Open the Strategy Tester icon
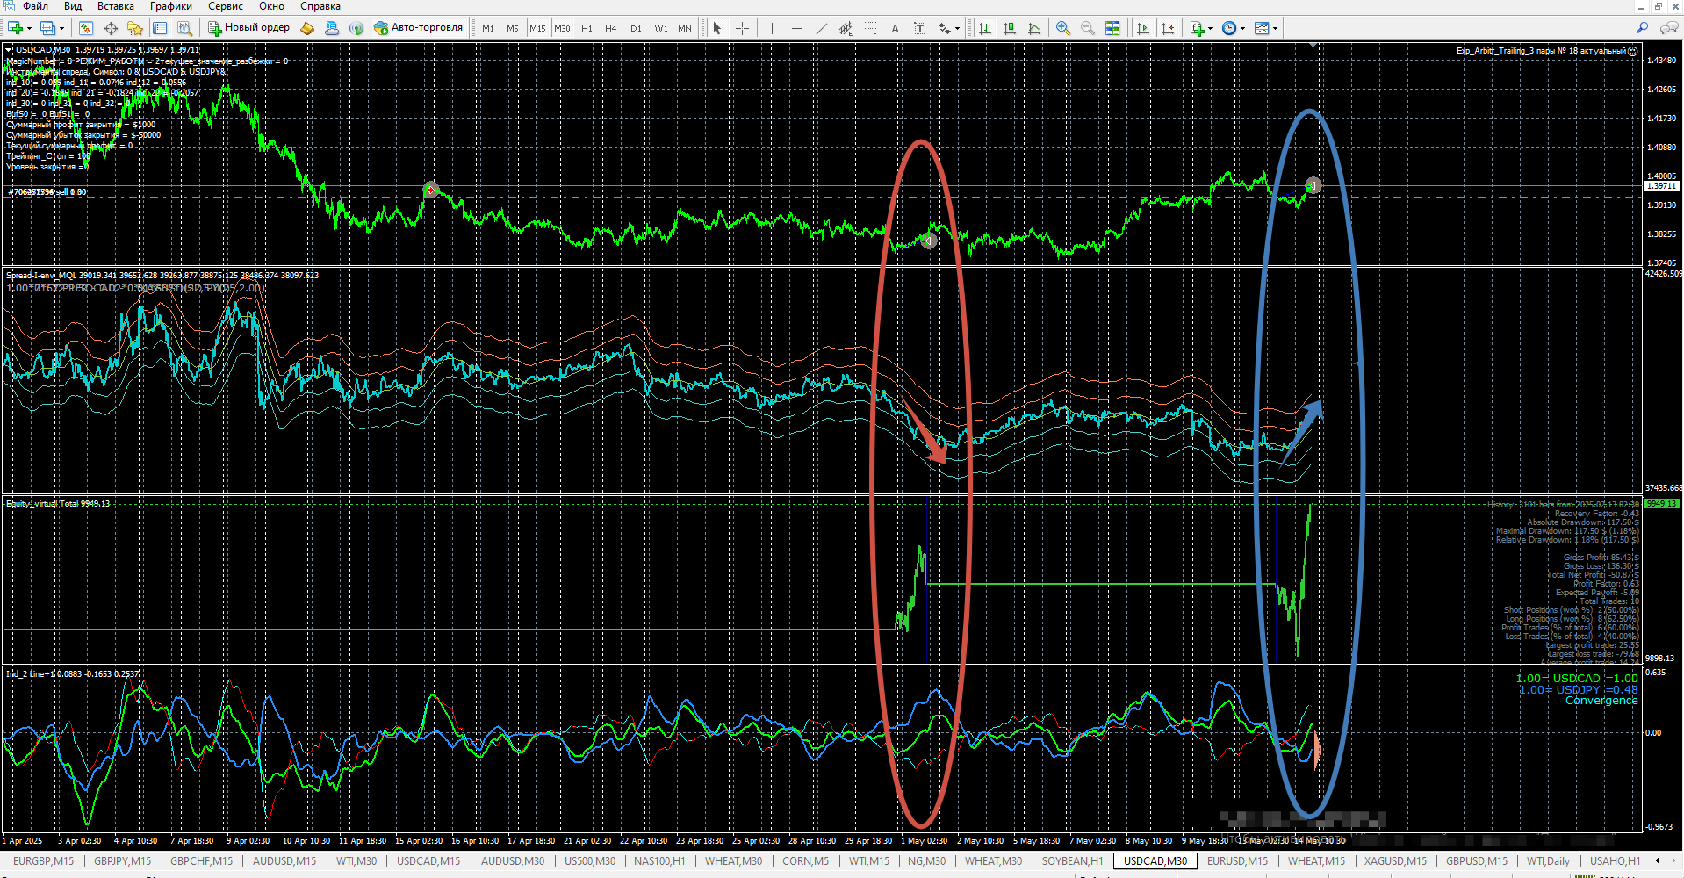Screen dimensions: 1684x878 [184, 28]
